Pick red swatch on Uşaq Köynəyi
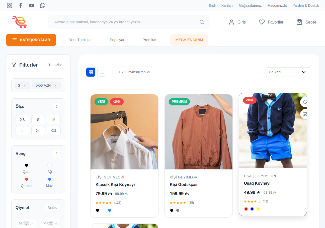325x228 pixels. click(x=246, y=209)
